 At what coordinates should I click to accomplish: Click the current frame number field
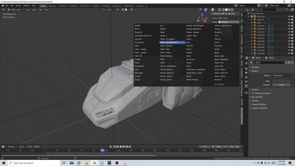click(x=205, y=147)
